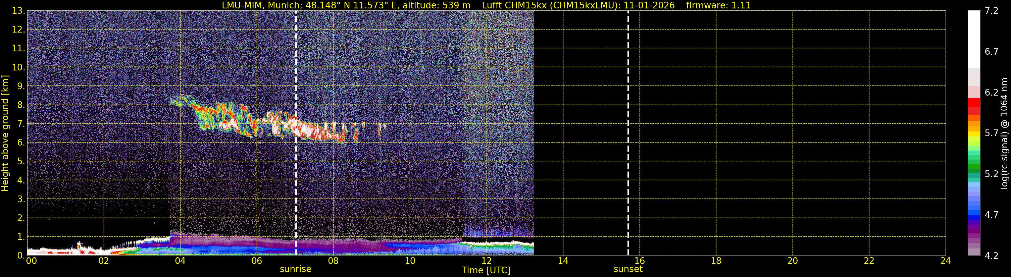Viewport: 1011px width, 277px height.
Task: Click the 'firmware: 1.11' text
Action: click(x=718, y=5)
